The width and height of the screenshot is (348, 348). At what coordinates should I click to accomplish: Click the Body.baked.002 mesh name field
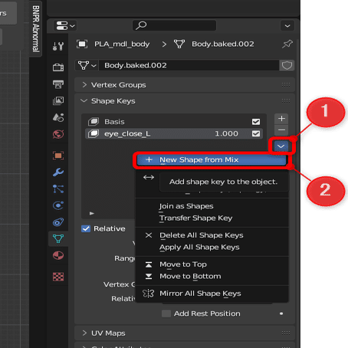(x=189, y=65)
